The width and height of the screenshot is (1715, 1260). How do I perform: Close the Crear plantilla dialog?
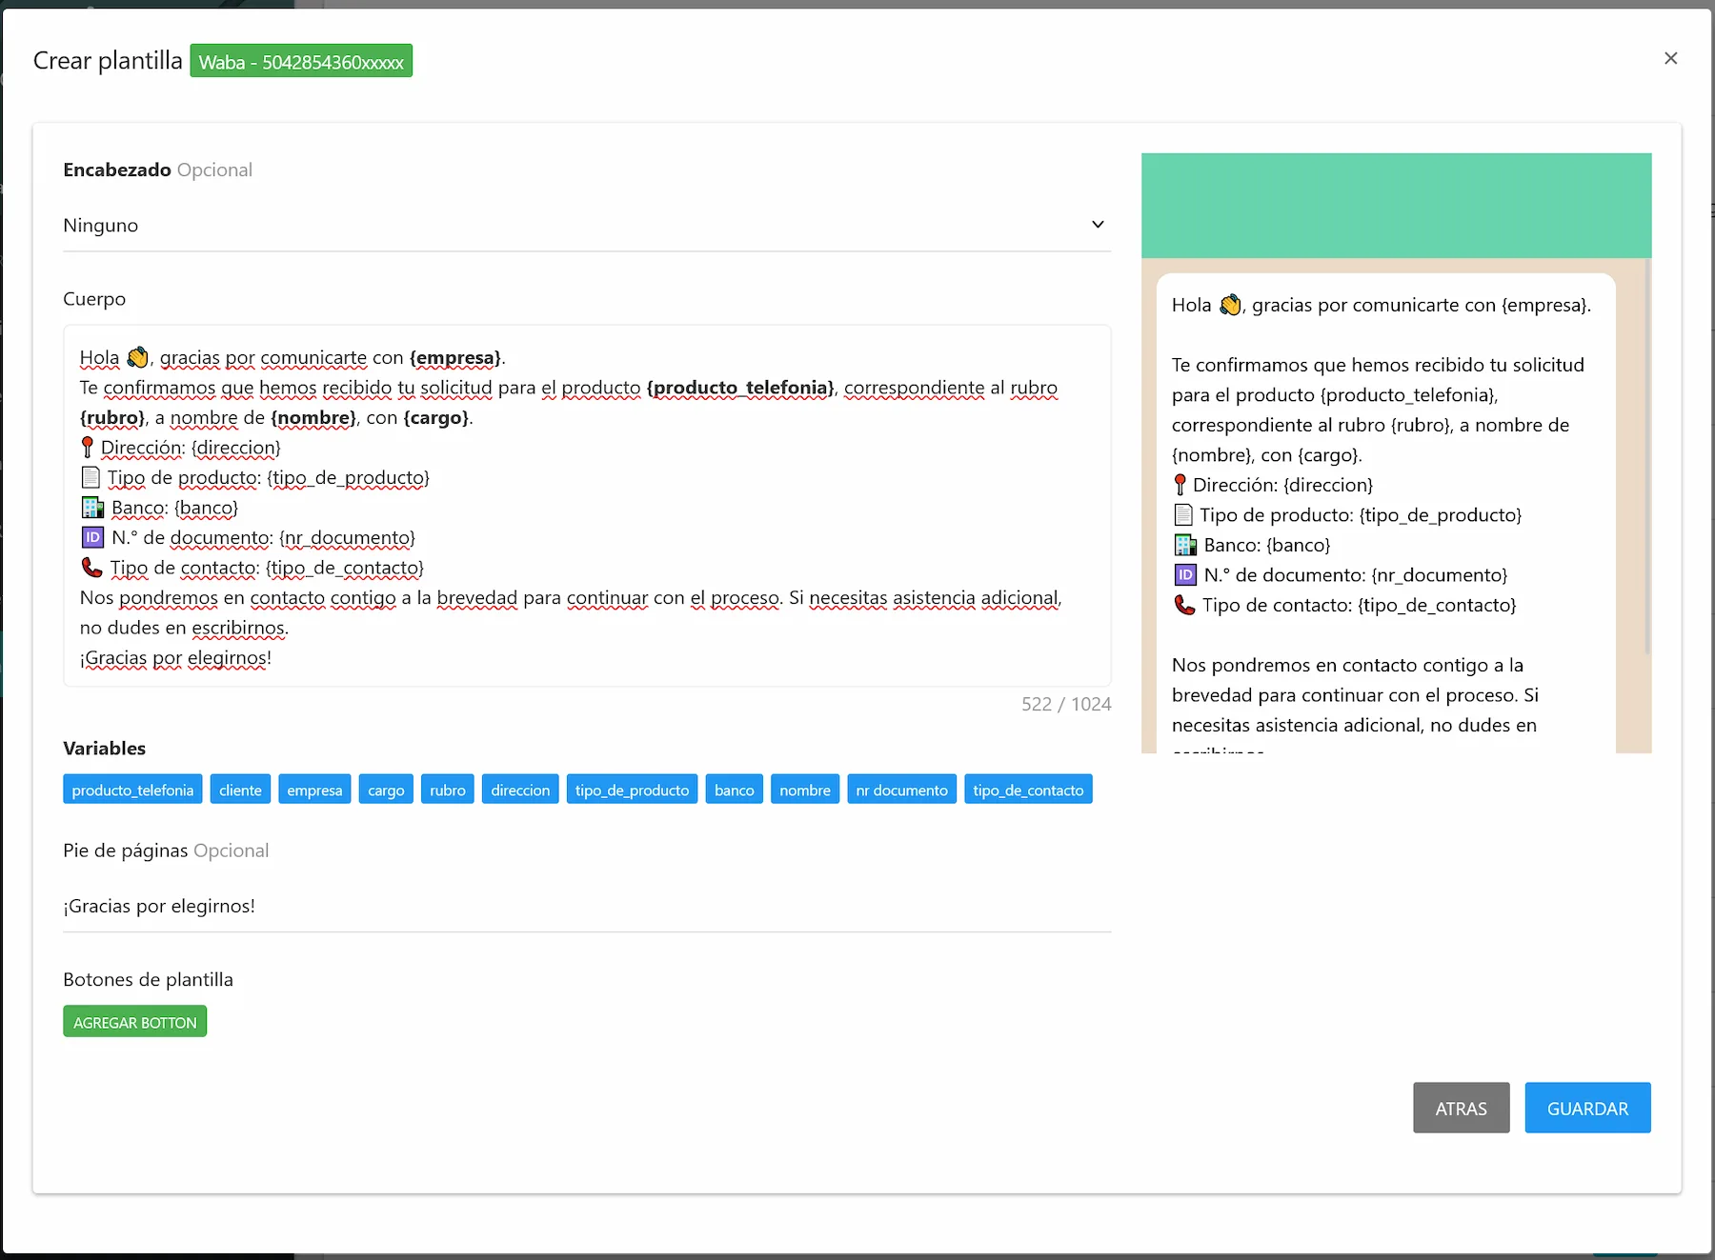click(1670, 58)
